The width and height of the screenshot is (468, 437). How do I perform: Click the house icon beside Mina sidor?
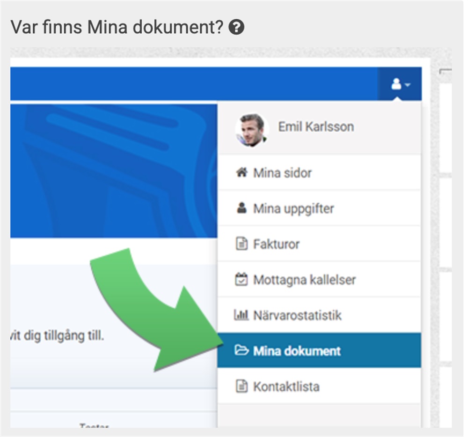tap(241, 172)
